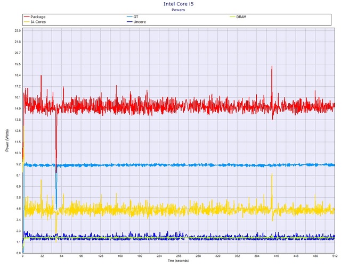
Task: Click the 2.3 y-axis value
Action: coord(19,231)
